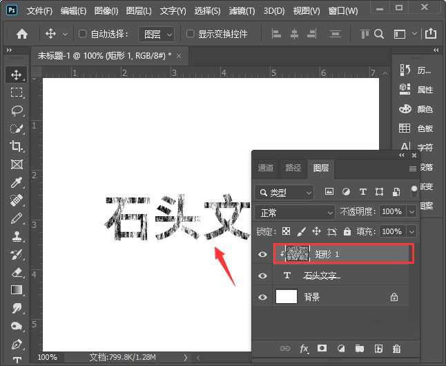Select the Rectangular Marquee tool

pyautogui.click(x=17, y=92)
